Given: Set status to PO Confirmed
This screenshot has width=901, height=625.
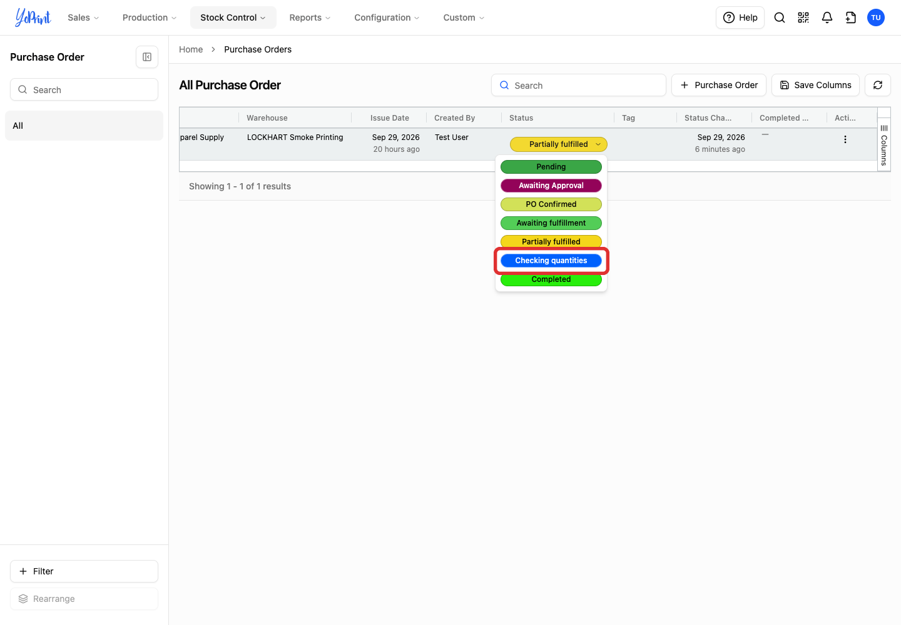Looking at the screenshot, I should (551, 204).
